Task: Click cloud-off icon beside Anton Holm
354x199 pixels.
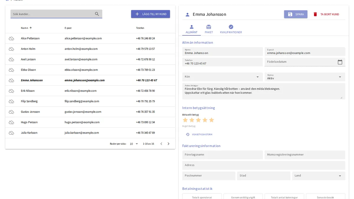Action: (x=11, y=49)
